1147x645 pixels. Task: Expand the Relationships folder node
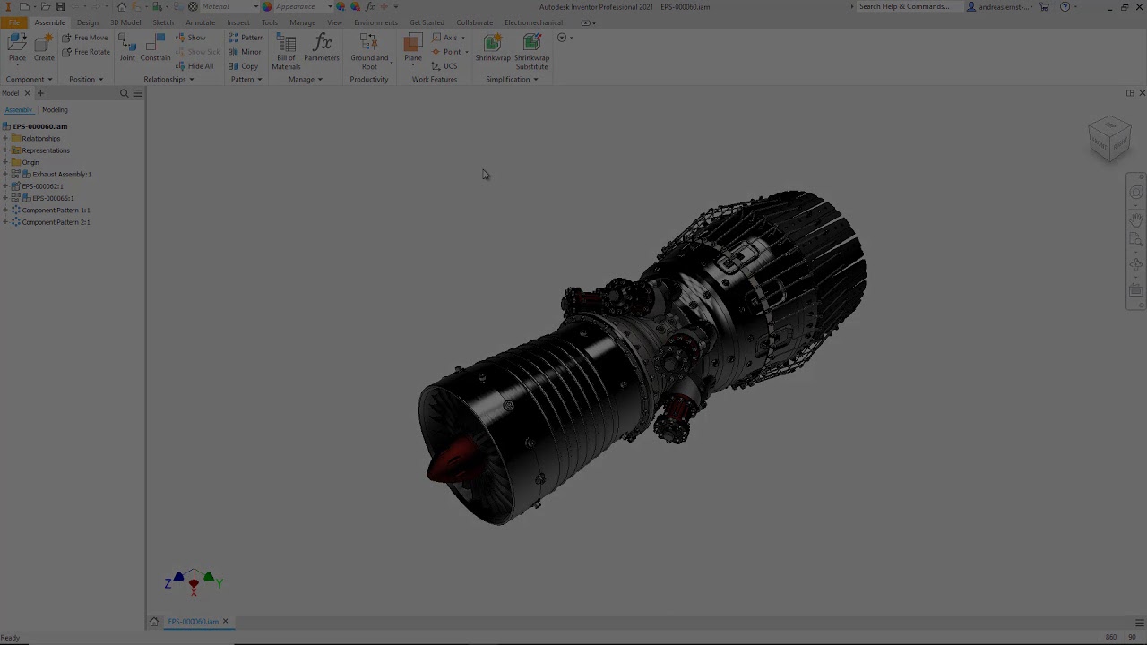tap(5, 139)
